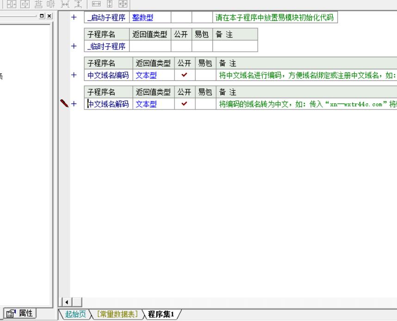The width and height of the screenshot is (397, 321).
Task: Expand the 中文域名解码 subroutine
Action: (74, 103)
